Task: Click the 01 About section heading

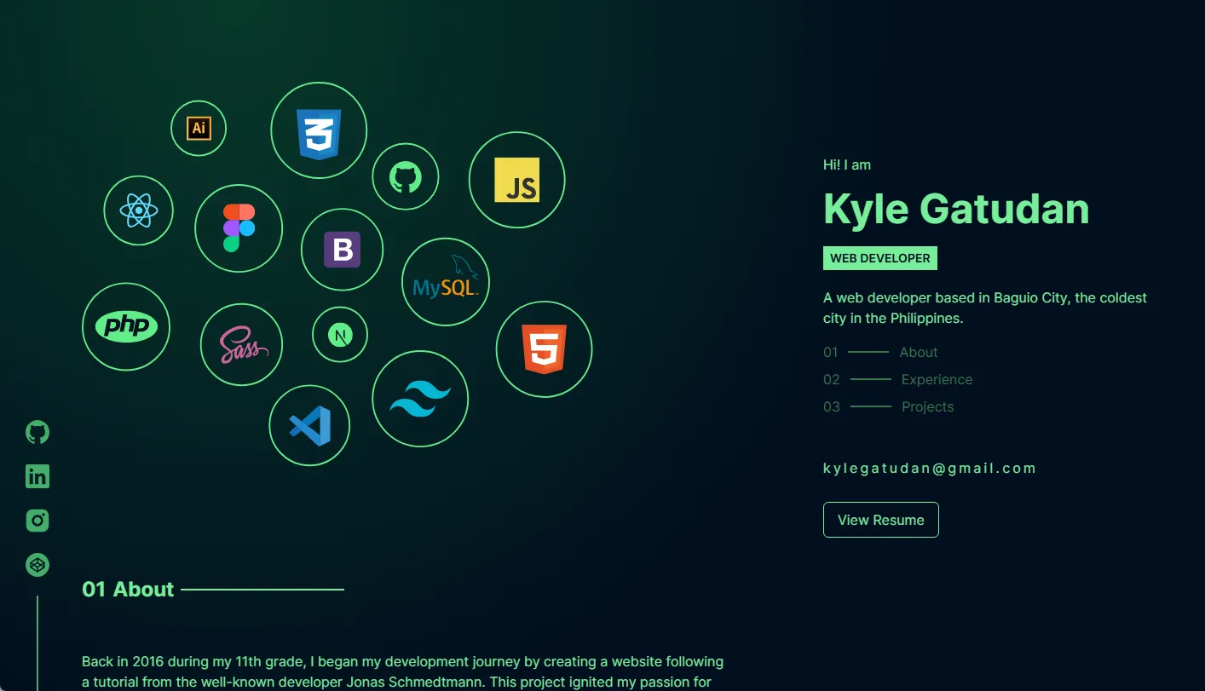Action: point(128,590)
